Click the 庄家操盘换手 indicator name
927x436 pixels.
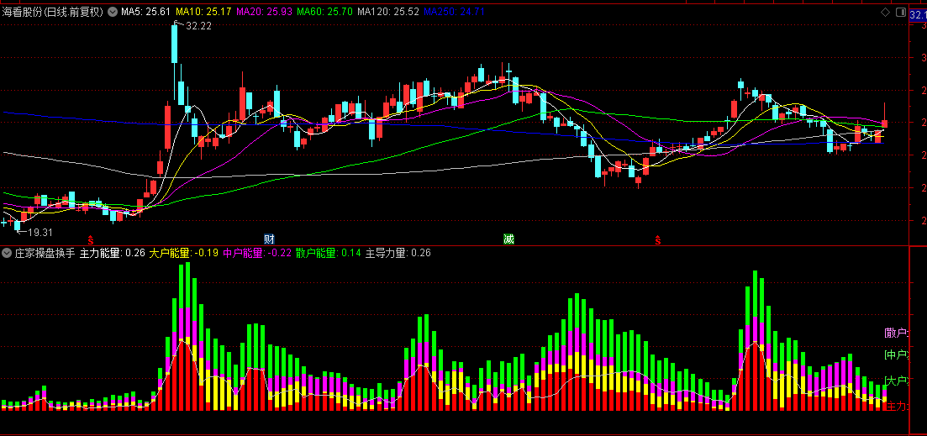[45, 254]
